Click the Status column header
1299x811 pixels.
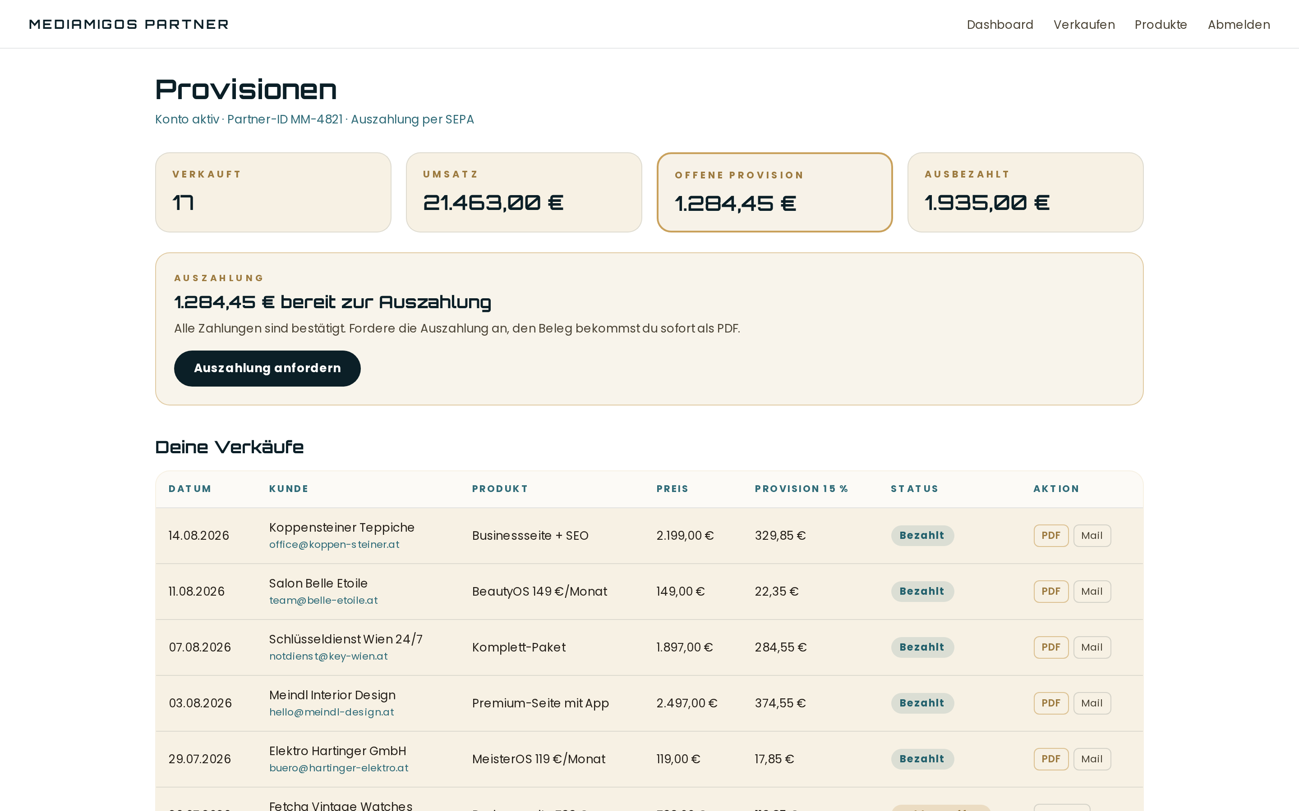pos(914,489)
